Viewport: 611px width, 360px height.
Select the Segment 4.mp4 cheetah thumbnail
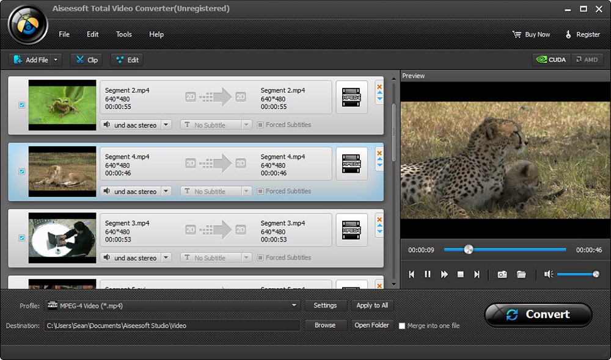62,171
